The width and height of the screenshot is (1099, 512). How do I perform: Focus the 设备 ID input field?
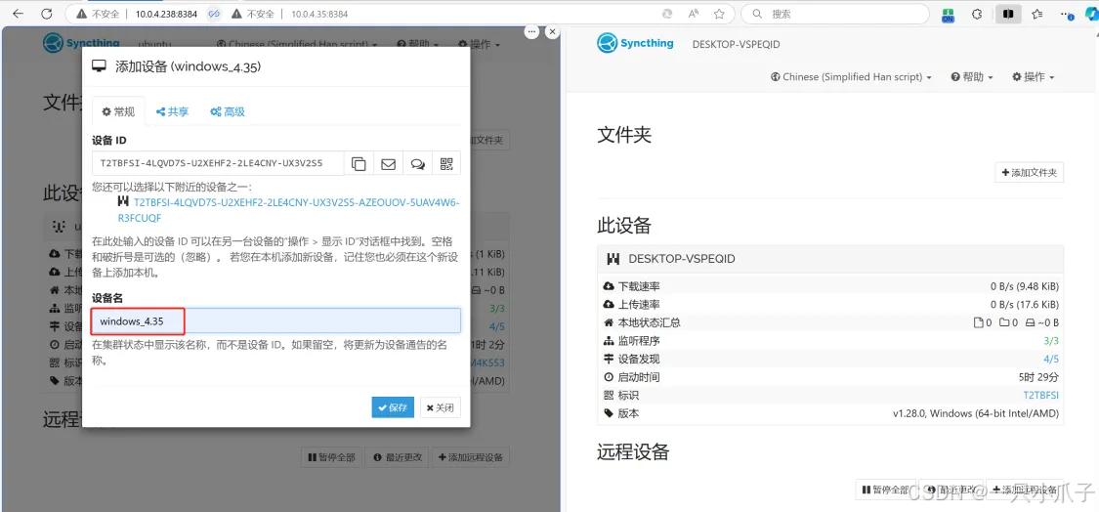click(218, 163)
